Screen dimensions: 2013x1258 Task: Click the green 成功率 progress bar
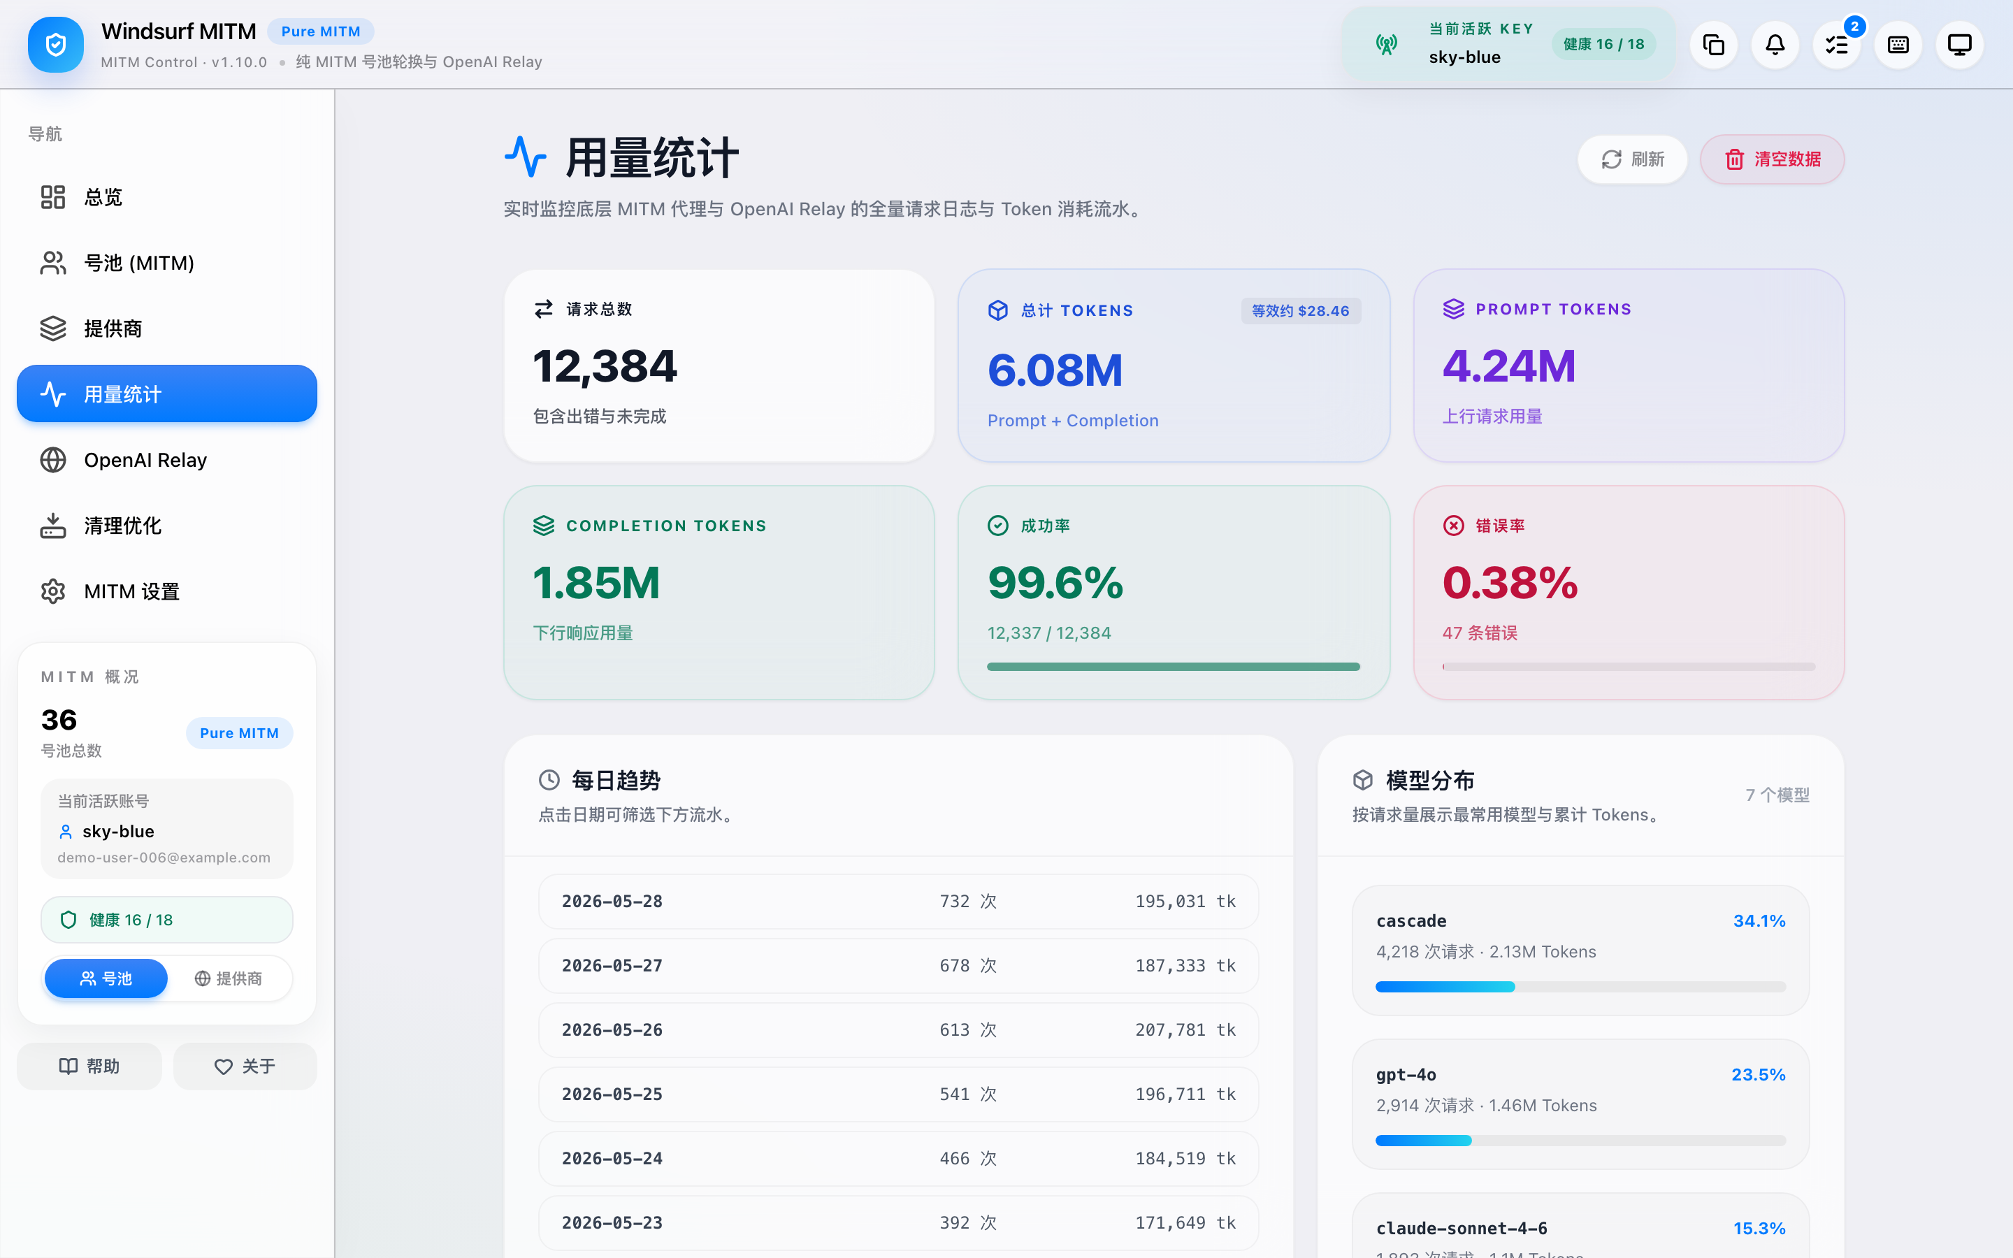coord(1173,667)
